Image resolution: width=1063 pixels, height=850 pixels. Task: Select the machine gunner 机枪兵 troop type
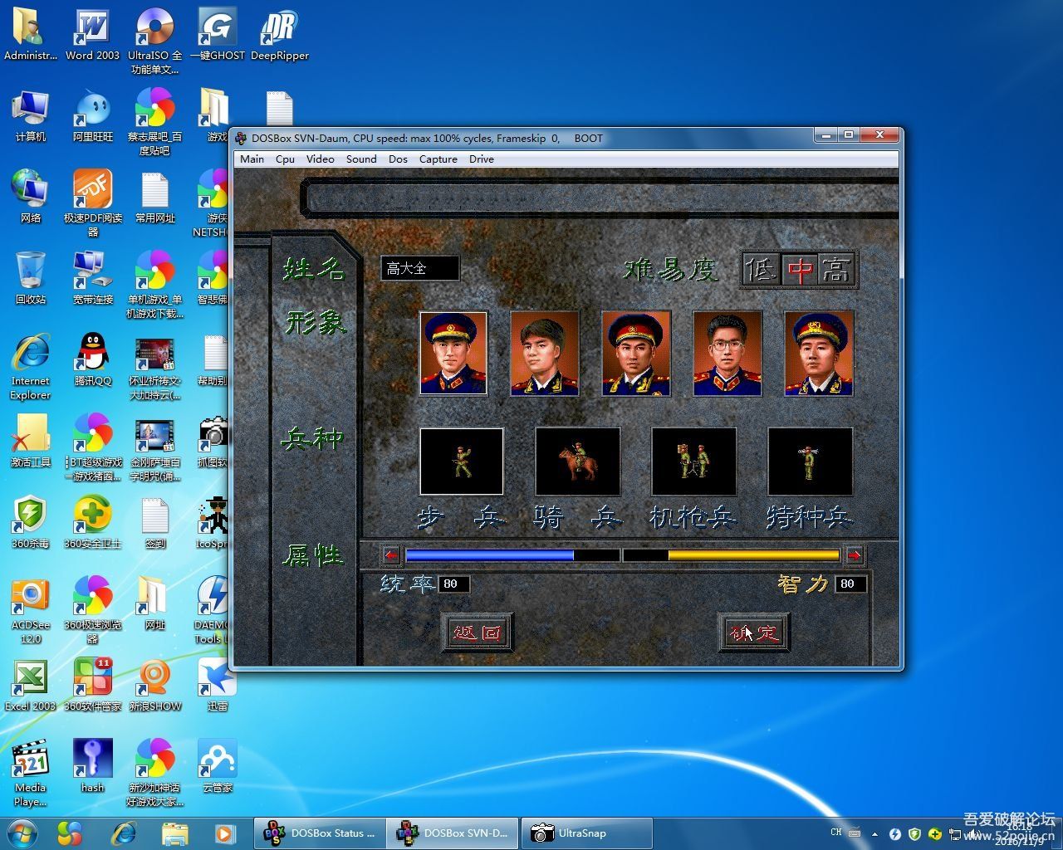pyautogui.click(x=694, y=462)
